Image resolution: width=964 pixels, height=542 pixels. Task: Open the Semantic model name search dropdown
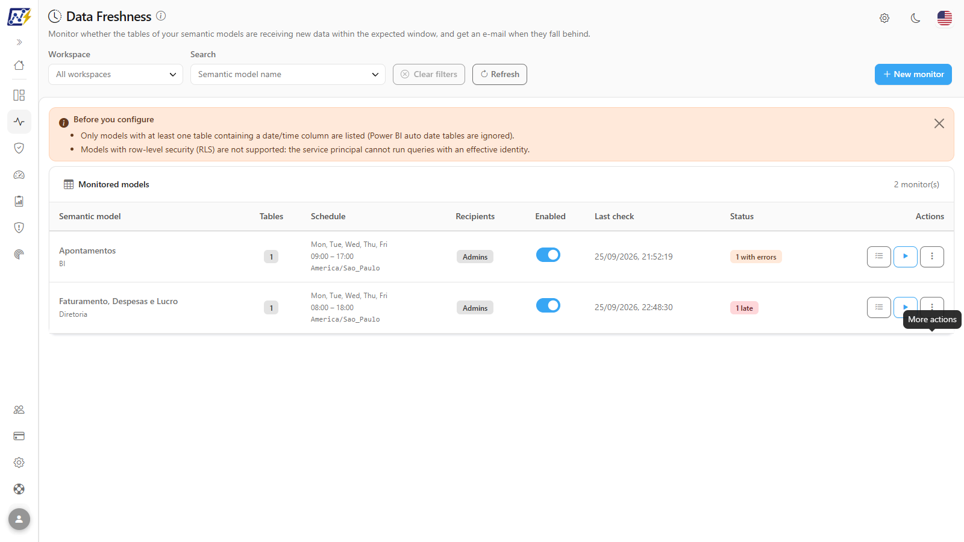(288, 74)
